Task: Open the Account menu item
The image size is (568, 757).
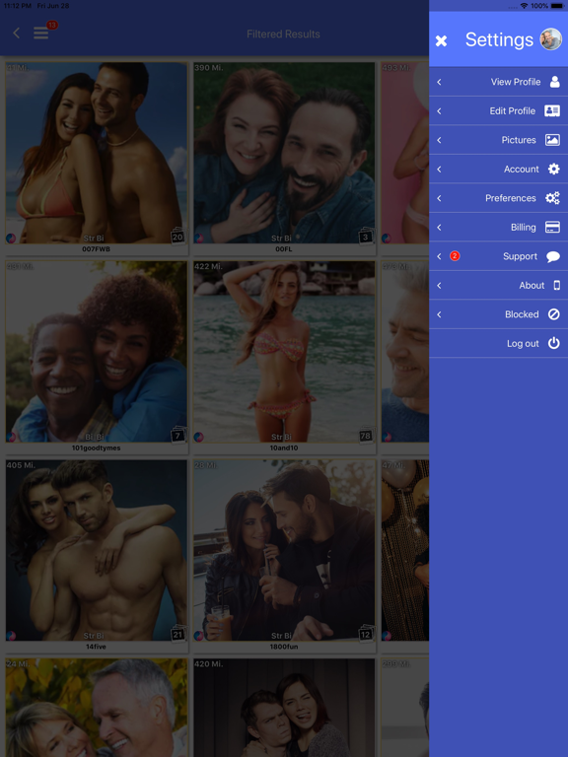Action: pyautogui.click(x=498, y=169)
